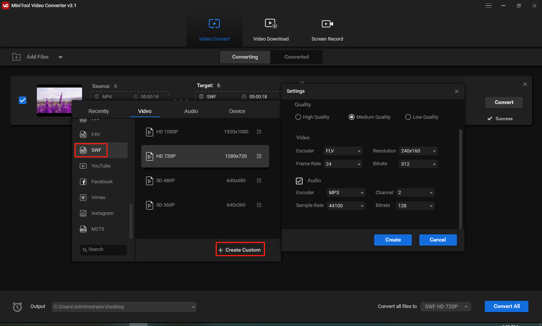Open the Channel 2 dropdown

pyautogui.click(x=415, y=193)
